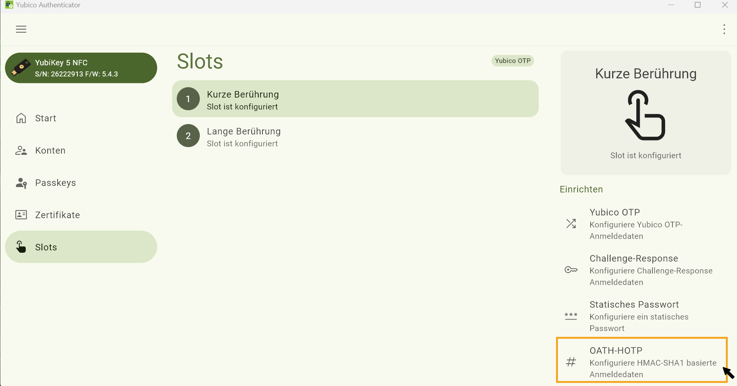
Task: Select the Start home icon
Action: (x=21, y=118)
